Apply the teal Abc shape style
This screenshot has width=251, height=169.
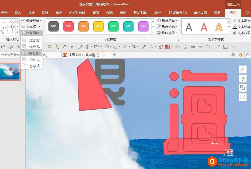click(x=128, y=26)
